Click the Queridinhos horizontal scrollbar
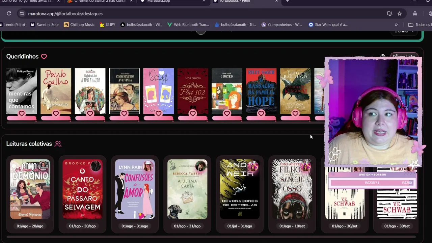This screenshot has height=243, width=432. coord(165,123)
